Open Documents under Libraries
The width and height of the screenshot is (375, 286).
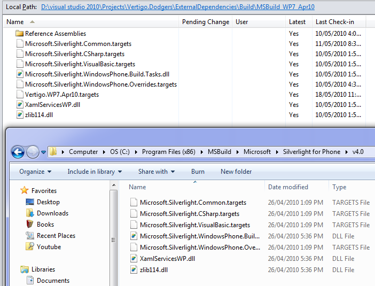click(x=53, y=281)
